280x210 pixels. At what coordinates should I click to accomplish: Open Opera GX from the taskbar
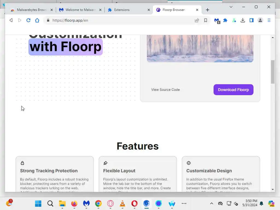click(x=110, y=203)
